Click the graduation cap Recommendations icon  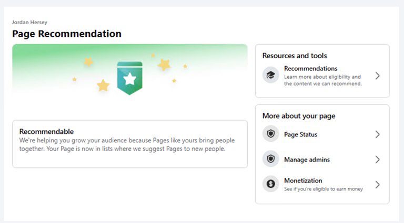[270, 76]
